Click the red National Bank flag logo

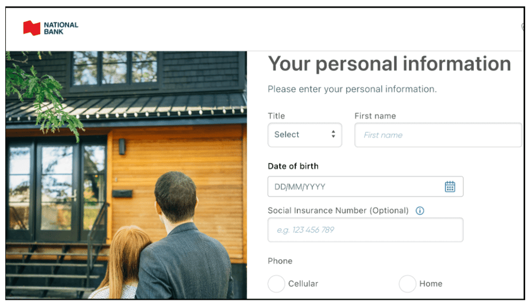click(31, 28)
